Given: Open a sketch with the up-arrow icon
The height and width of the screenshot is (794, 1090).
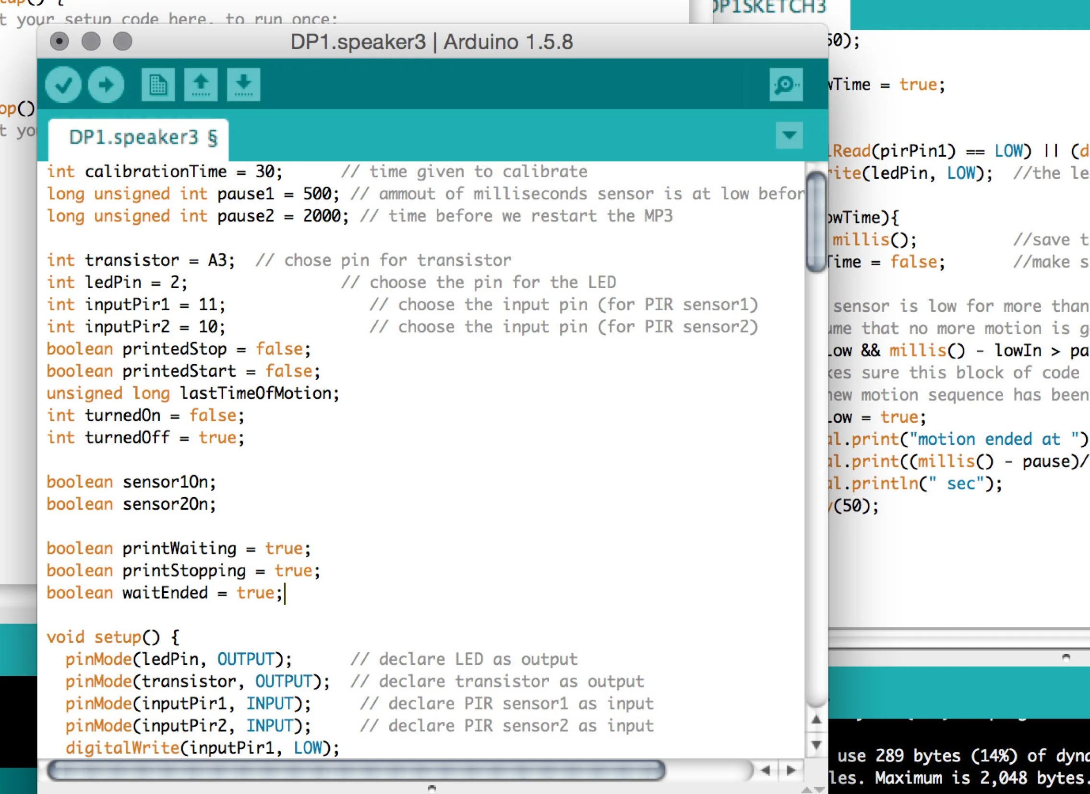Looking at the screenshot, I should point(201,85).
